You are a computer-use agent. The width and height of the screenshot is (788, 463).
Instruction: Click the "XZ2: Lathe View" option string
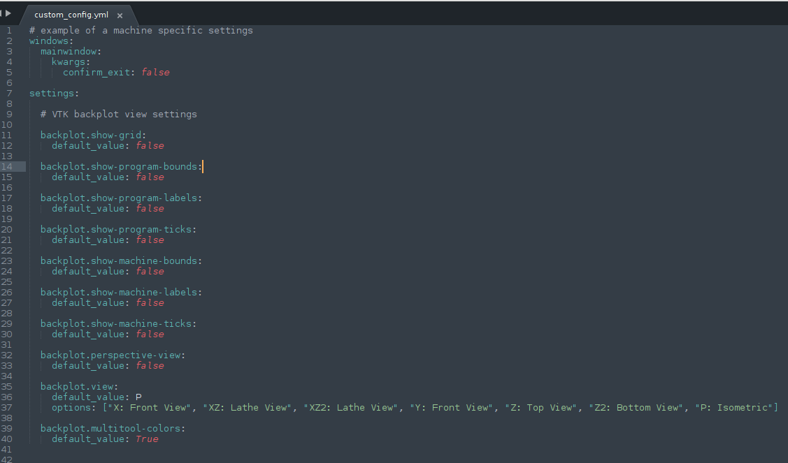351,408
